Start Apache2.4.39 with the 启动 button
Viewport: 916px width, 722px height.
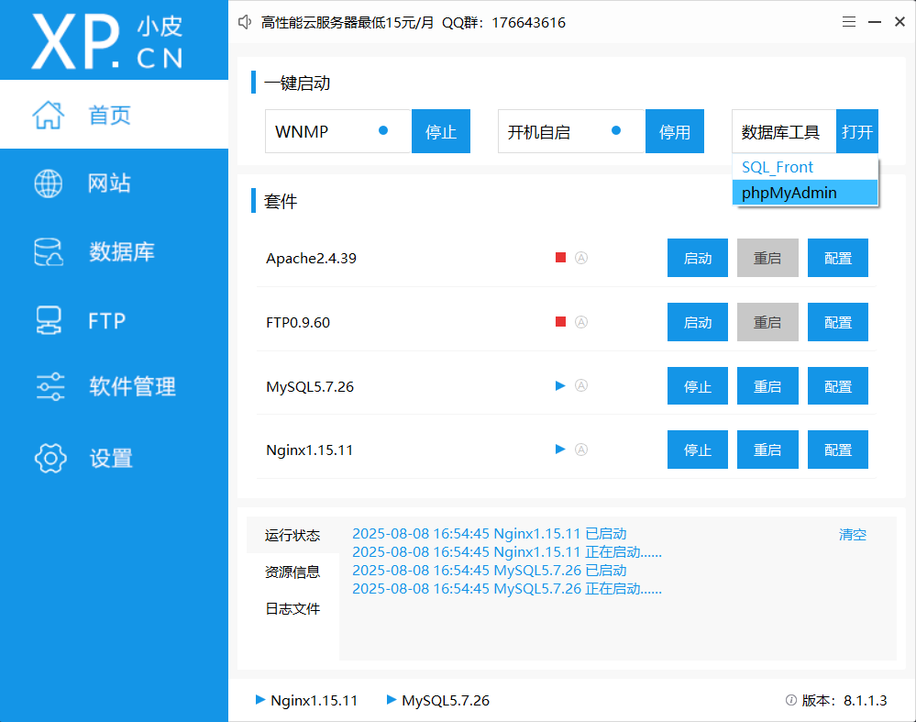(x=697, y=257)
